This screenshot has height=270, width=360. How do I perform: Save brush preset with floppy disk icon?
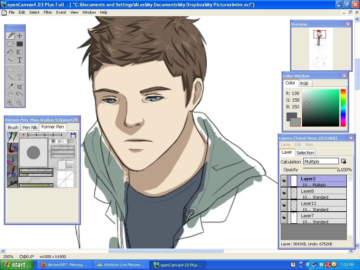click(x=73, y=135)
